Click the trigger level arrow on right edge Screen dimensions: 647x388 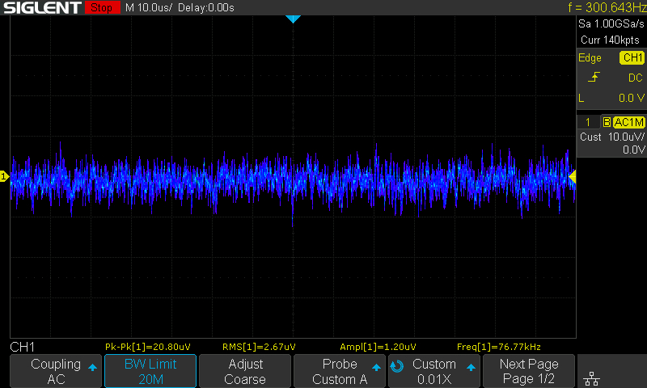pyautogui.click(x=573, y=176)
